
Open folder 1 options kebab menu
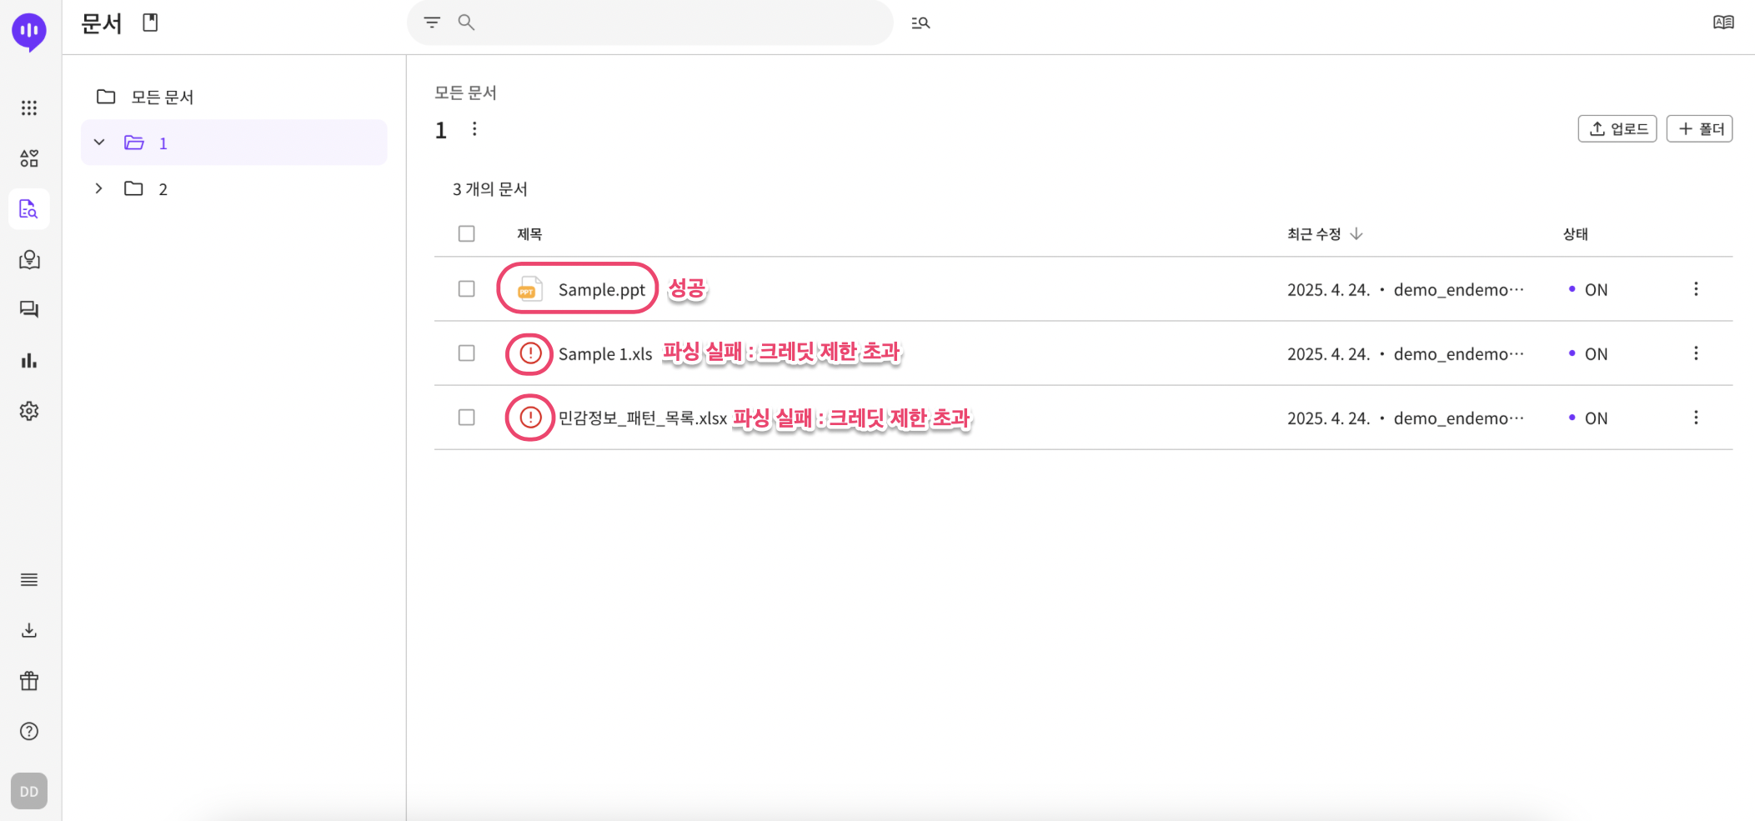click(x=474, y=129)
